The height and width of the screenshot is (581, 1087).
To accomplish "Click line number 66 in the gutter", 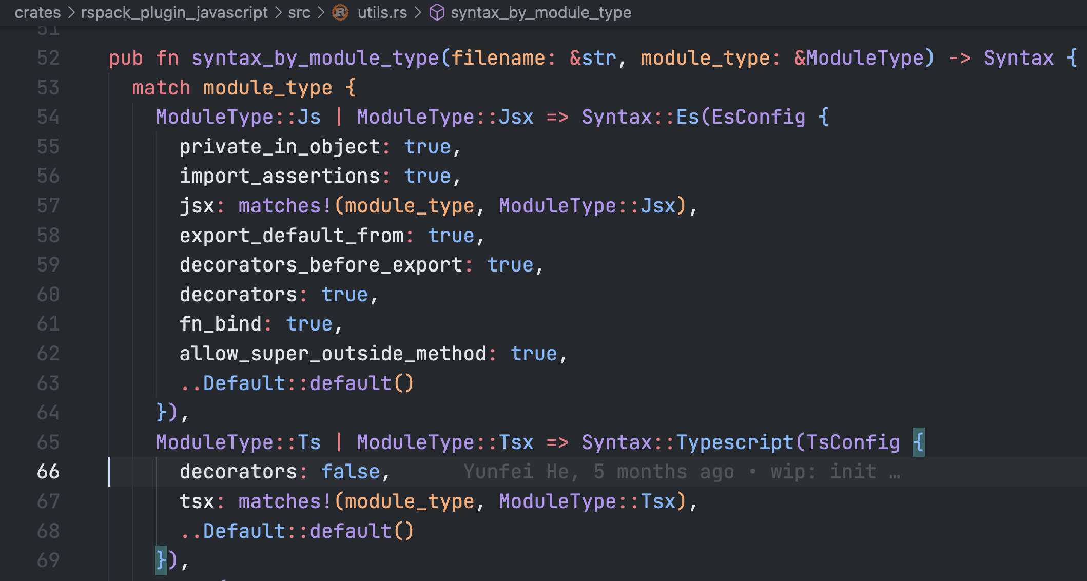I will tap(49, 471).
